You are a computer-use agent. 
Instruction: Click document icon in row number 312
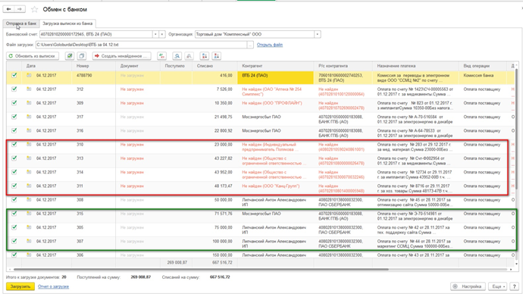(29, 89)
